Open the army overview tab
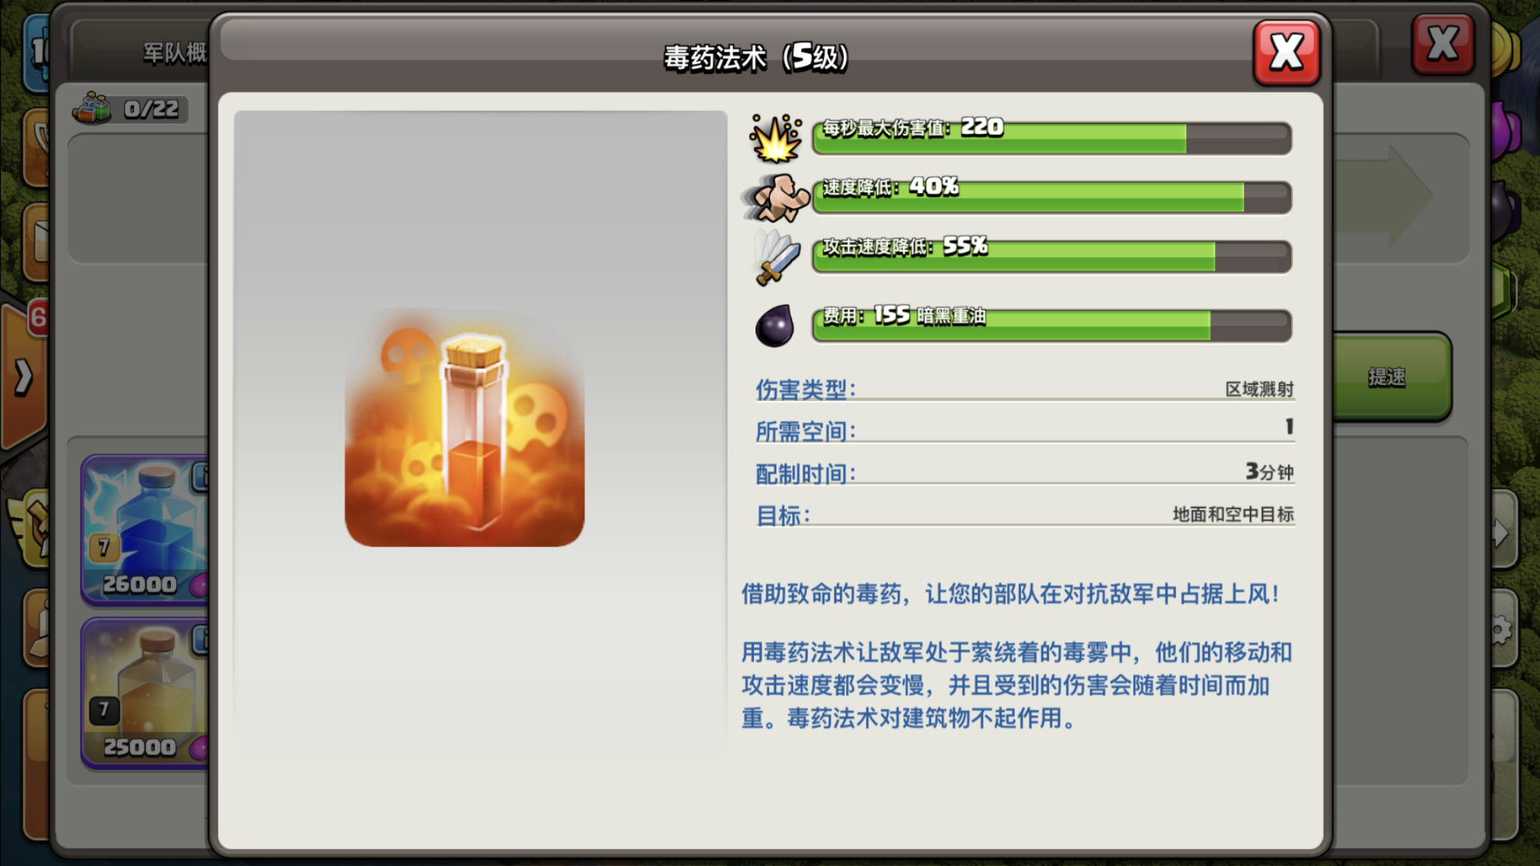This screenshot has height=866, width=1540. (x=175, y=52)
